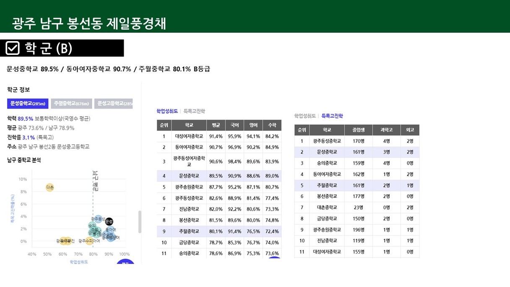Click 대촌중학교 in 졸업생 table row 7
Viewport: 510px width, 287px height.
click(x=327, y=208)
